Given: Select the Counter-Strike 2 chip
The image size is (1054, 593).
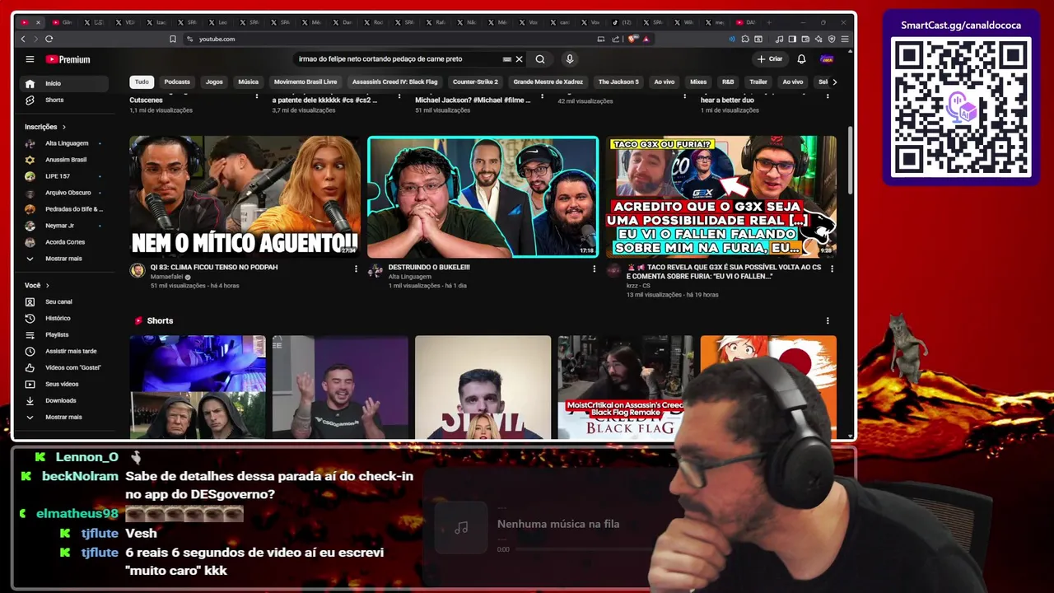Looking at the screenshot, I should (x=475, y=82).
